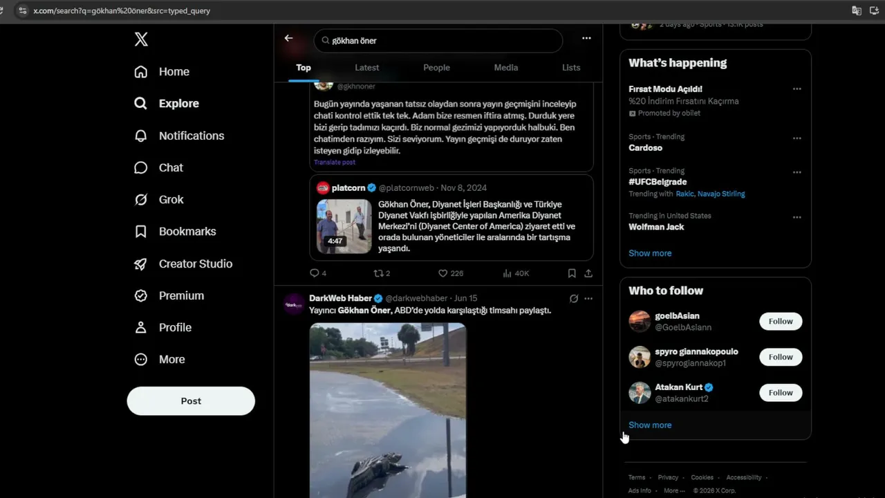Open DarkWeb Haber's profile avatar
The height and width of the screenshot is (498, 885).
(x=294, y=304)
